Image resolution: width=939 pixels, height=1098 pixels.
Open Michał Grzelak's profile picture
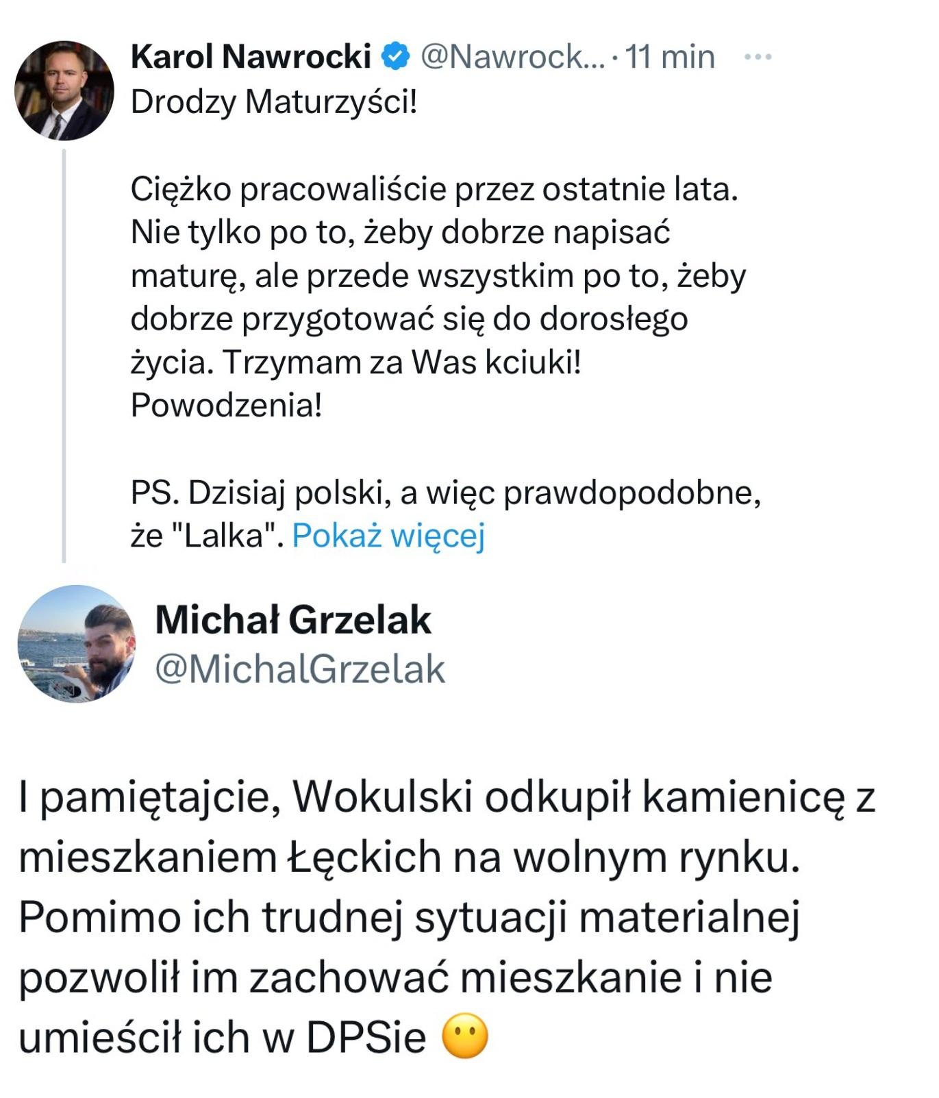[76, 643]
